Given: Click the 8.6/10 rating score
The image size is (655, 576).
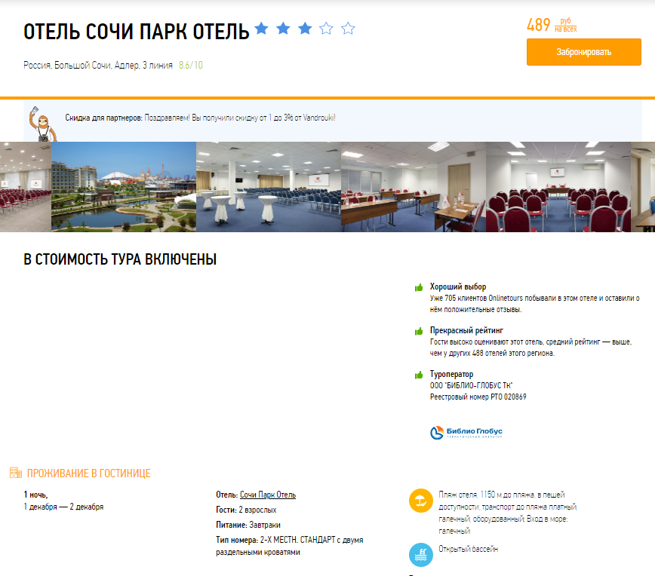Looking at the screenshot, I should [x=190, y=65].
